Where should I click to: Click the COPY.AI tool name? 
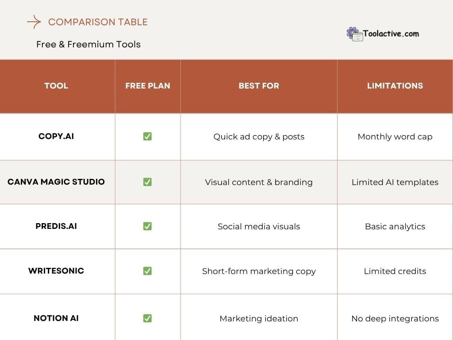pyautogui.click(x=56, y=136)
